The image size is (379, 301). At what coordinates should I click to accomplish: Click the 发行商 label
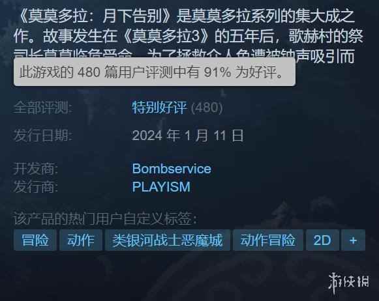pos(36,187)
